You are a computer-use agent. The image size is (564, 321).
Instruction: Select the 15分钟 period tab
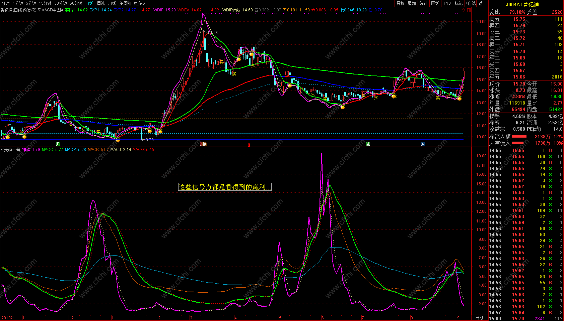pyautogui.click(x=45, y=3)
